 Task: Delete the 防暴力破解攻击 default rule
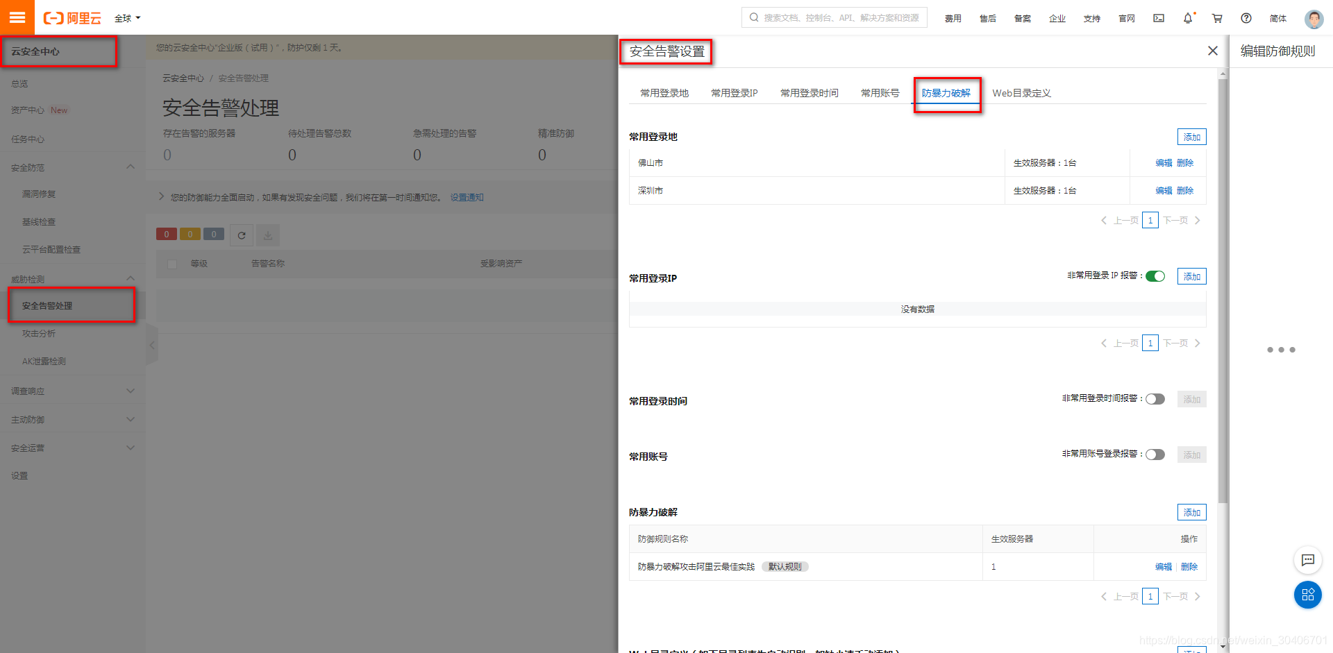pyautogui.click(x=1189, y=567)
